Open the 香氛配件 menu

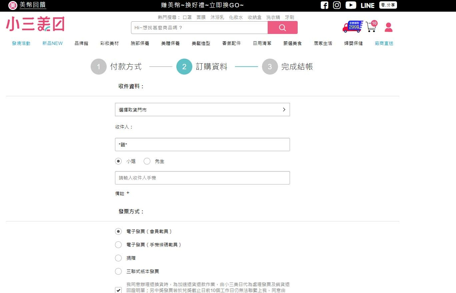coord(232,43)
